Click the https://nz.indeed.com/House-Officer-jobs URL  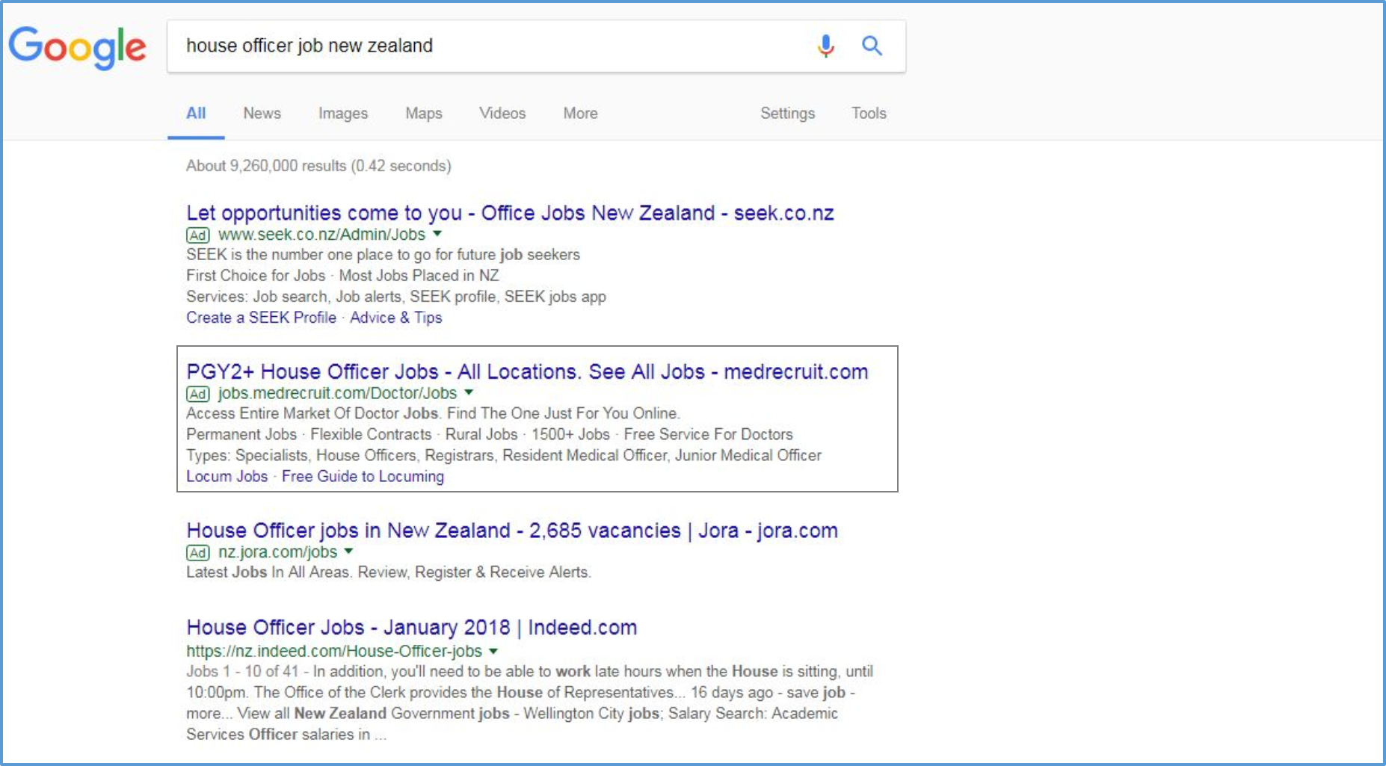pos(334,651)
